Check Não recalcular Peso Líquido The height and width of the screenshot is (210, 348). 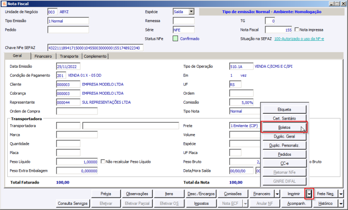coord(103,161)
